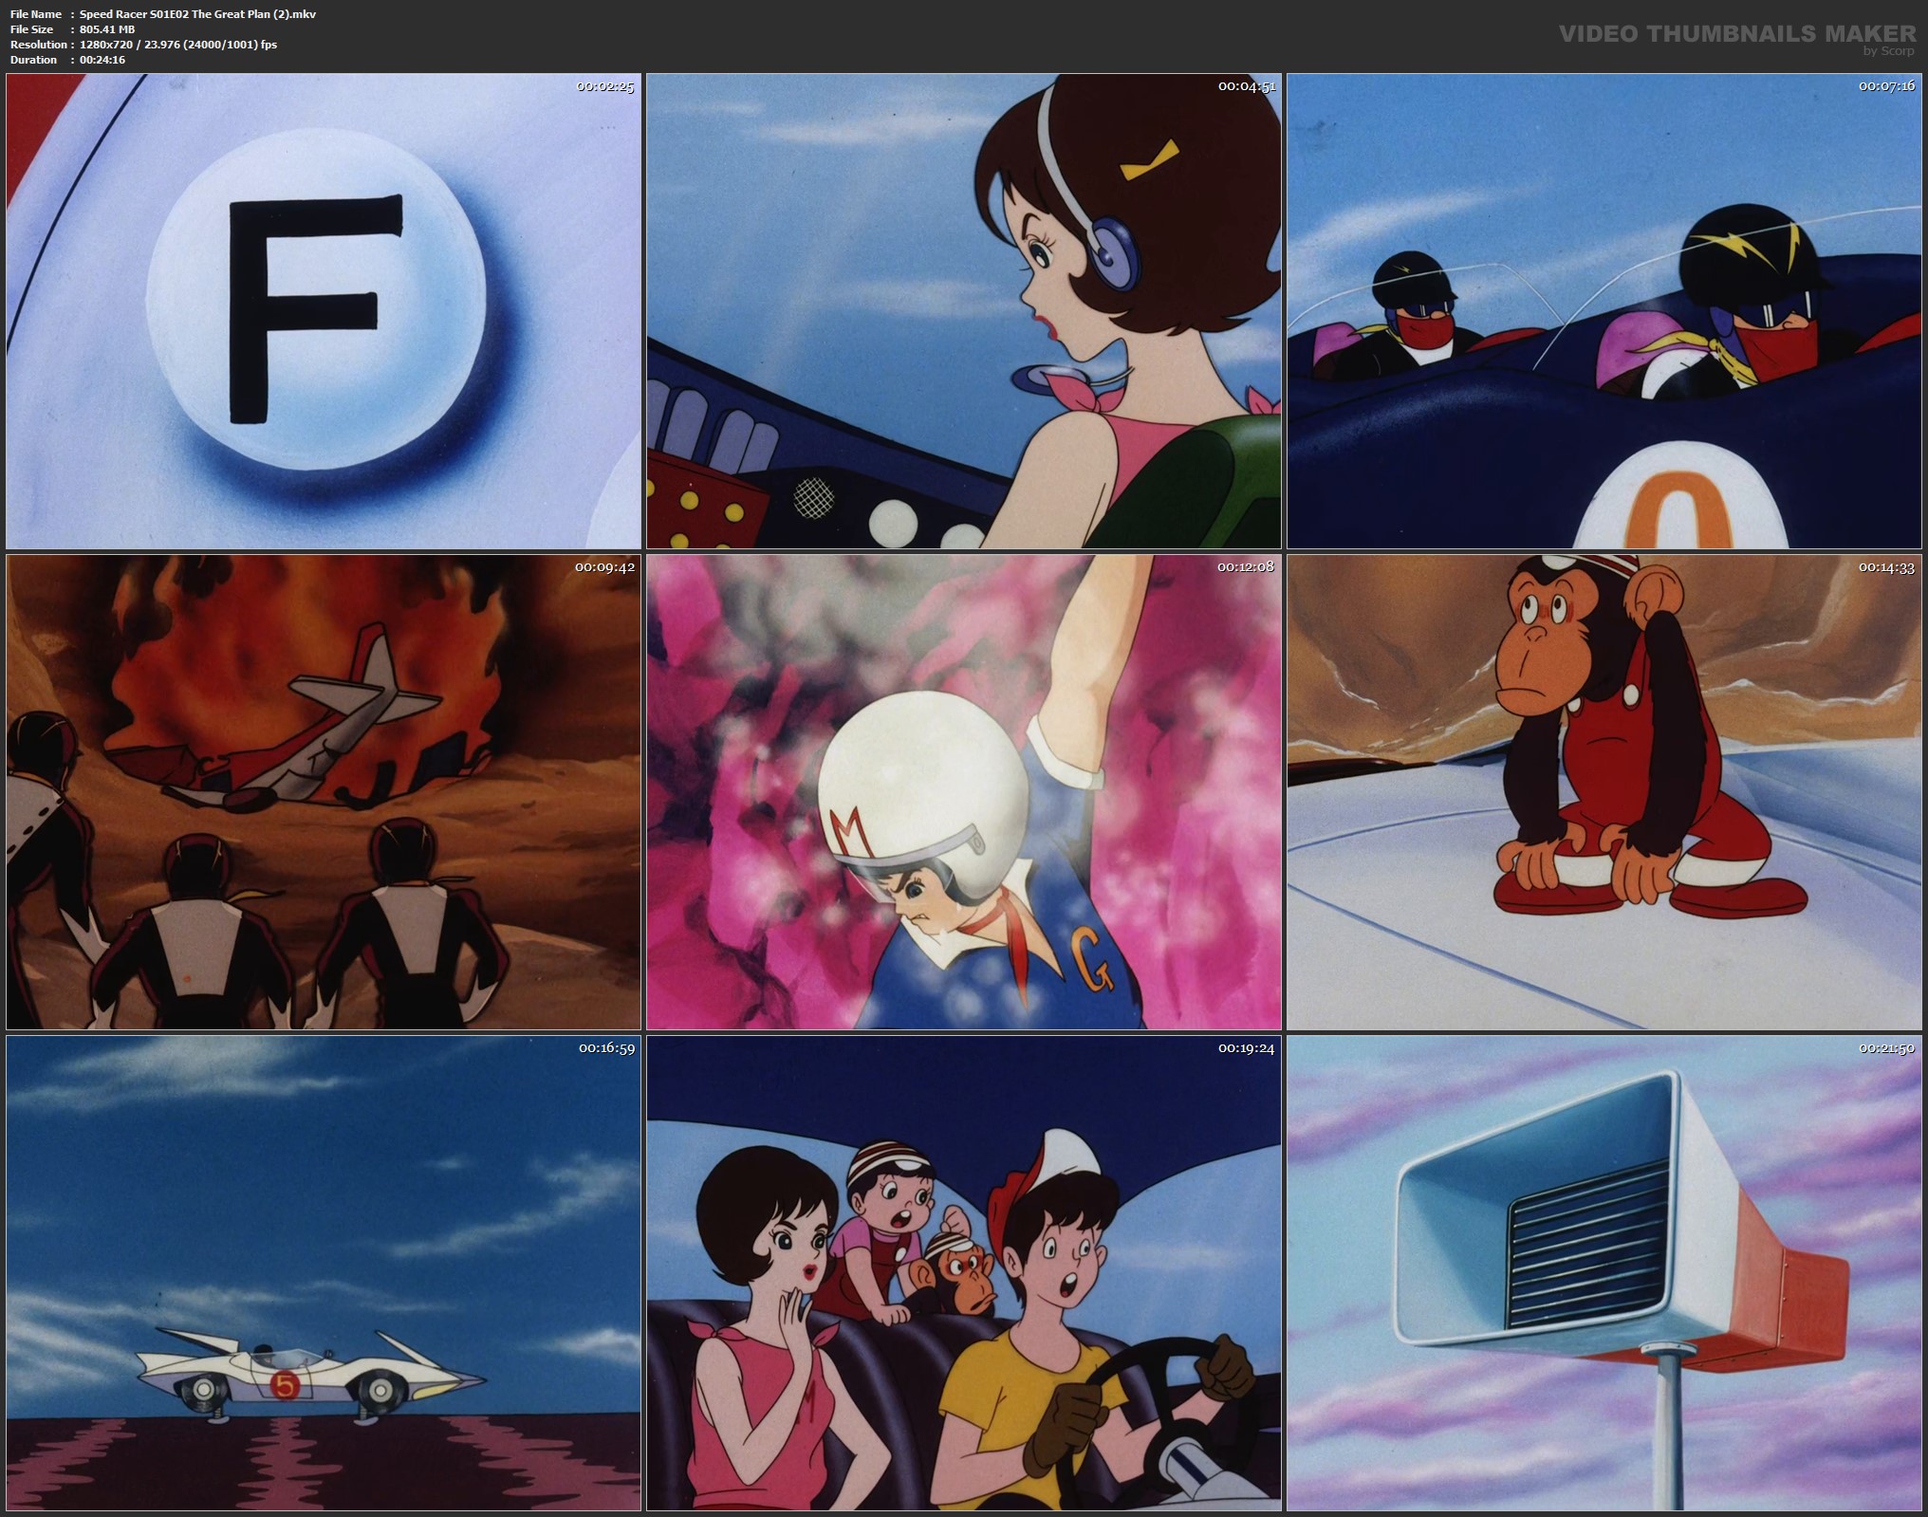Click the file size value 805.41 MB
Screen dimensions: 1928x1517
pos(107,29)
